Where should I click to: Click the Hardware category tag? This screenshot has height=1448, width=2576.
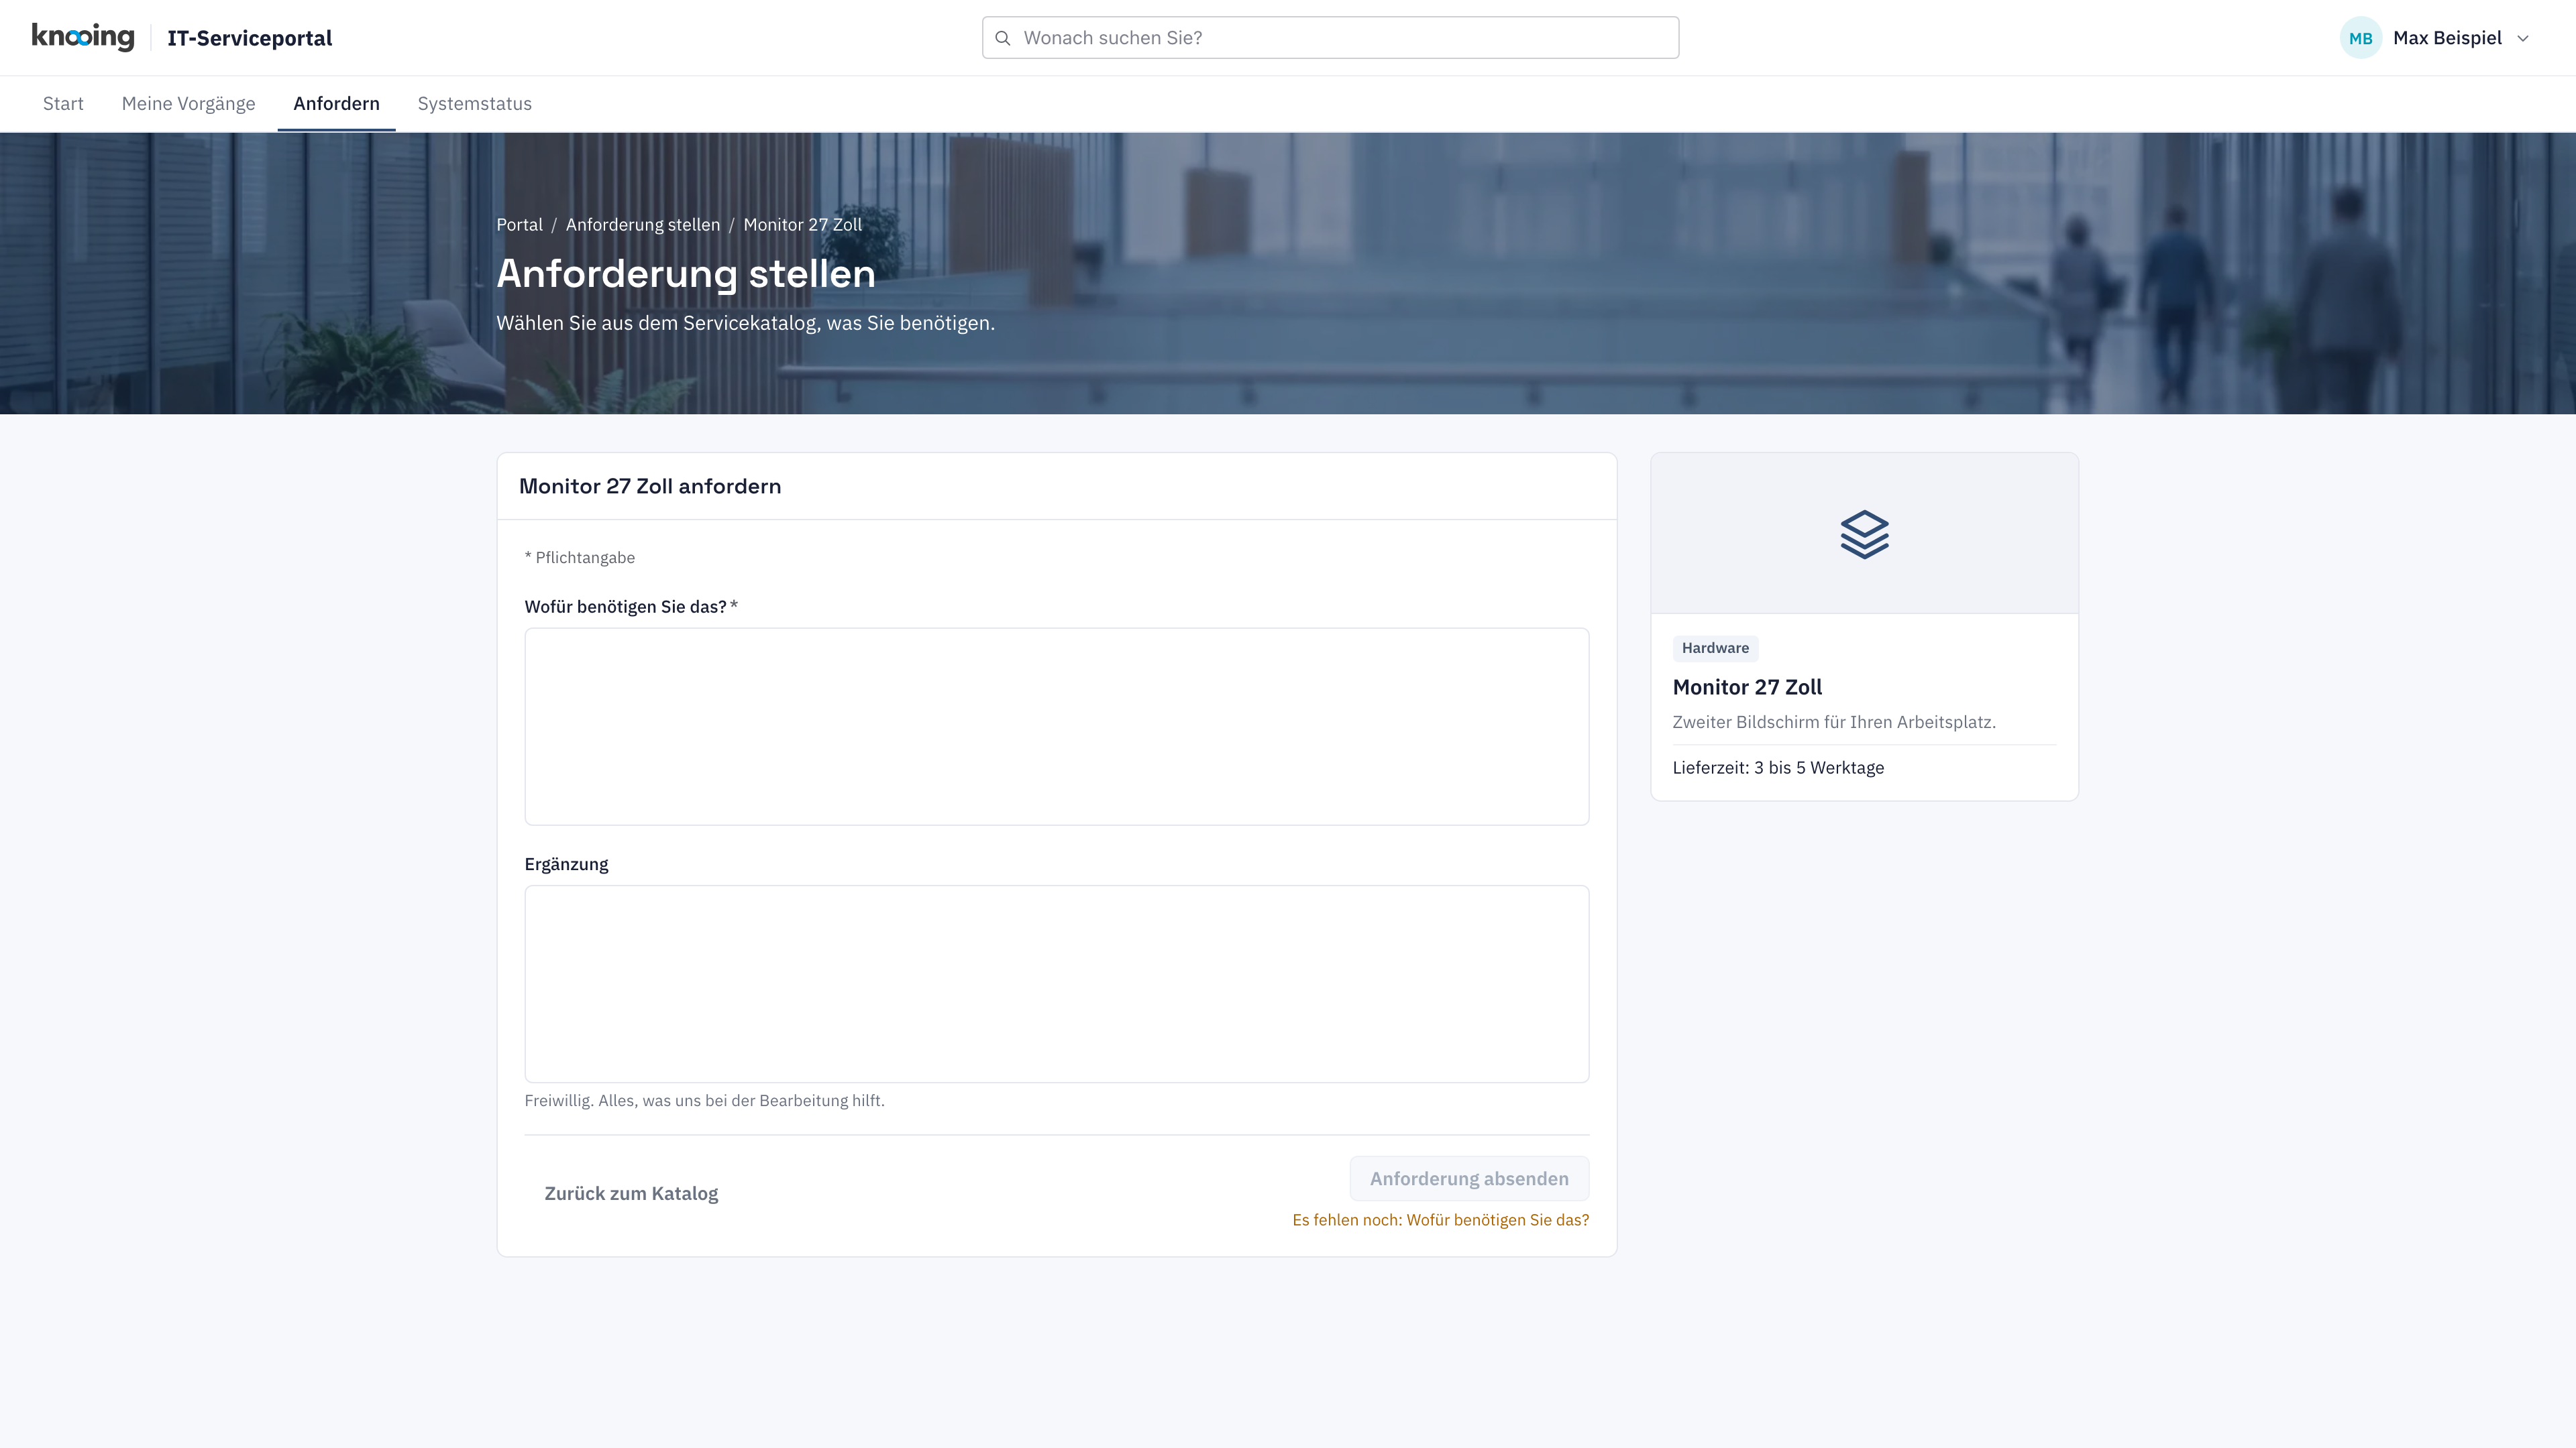pos(1715,648)
